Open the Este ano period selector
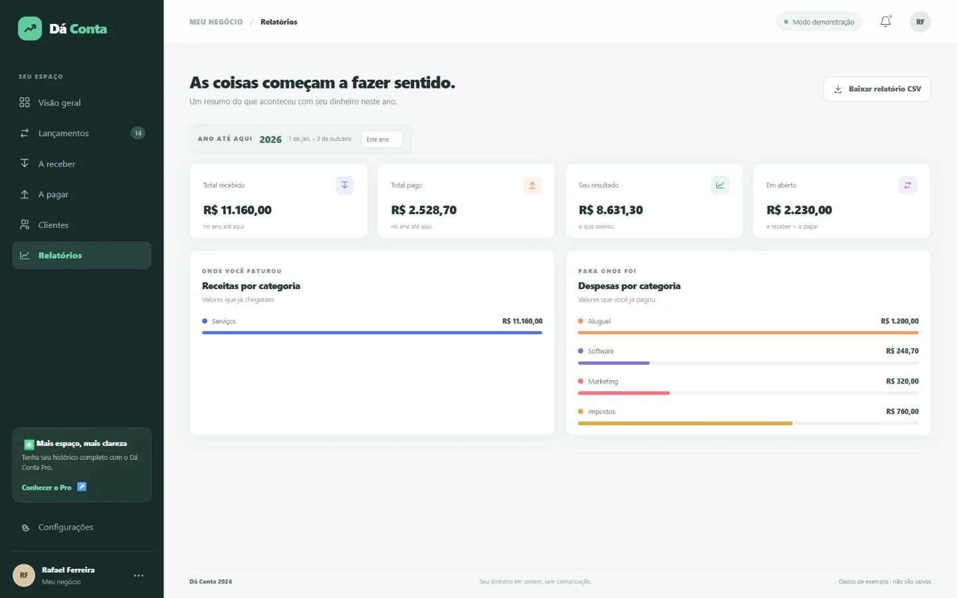Image resolution: width=957 pixels, height=598 pixels. [x=381, y=140]
